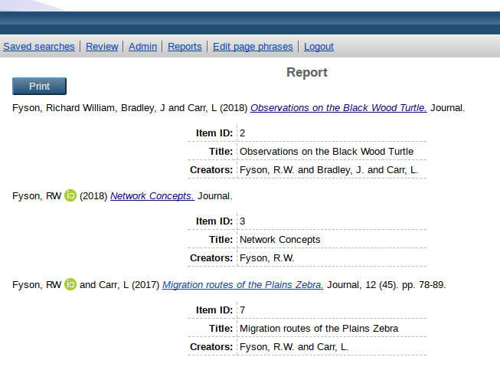Image resolution: width=500 pixels, height=367 pixels.
Task: Open the Reports menu link
Action: [x=185, y=47]
